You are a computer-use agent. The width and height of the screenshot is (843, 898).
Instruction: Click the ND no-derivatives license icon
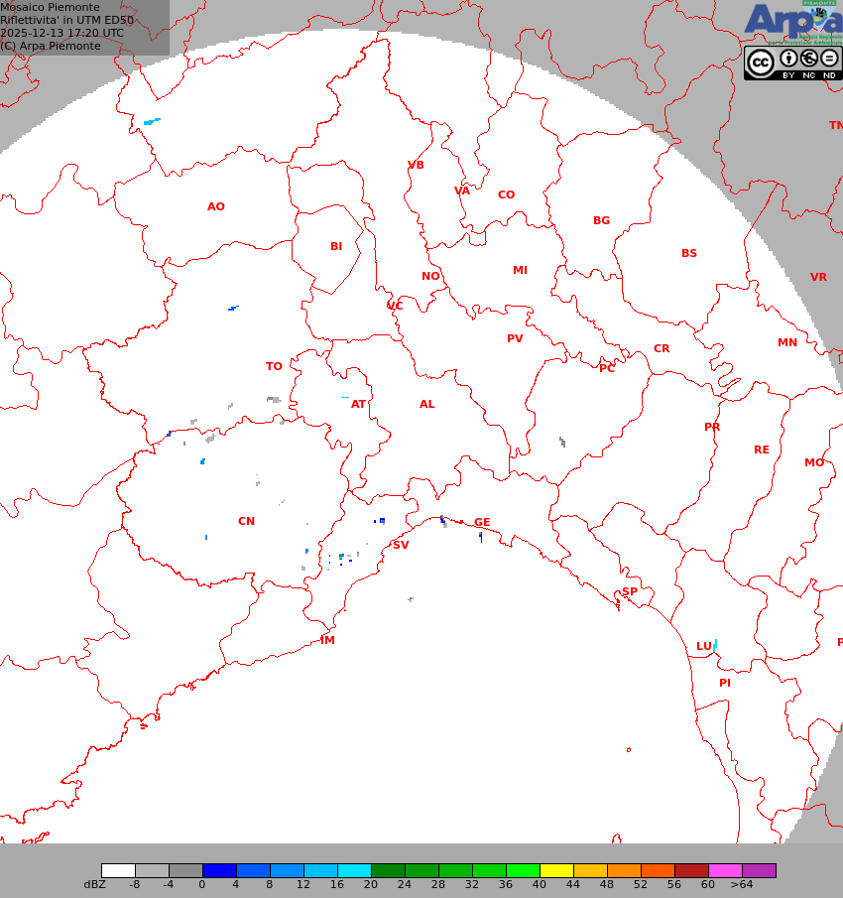(x=829, y=60)
